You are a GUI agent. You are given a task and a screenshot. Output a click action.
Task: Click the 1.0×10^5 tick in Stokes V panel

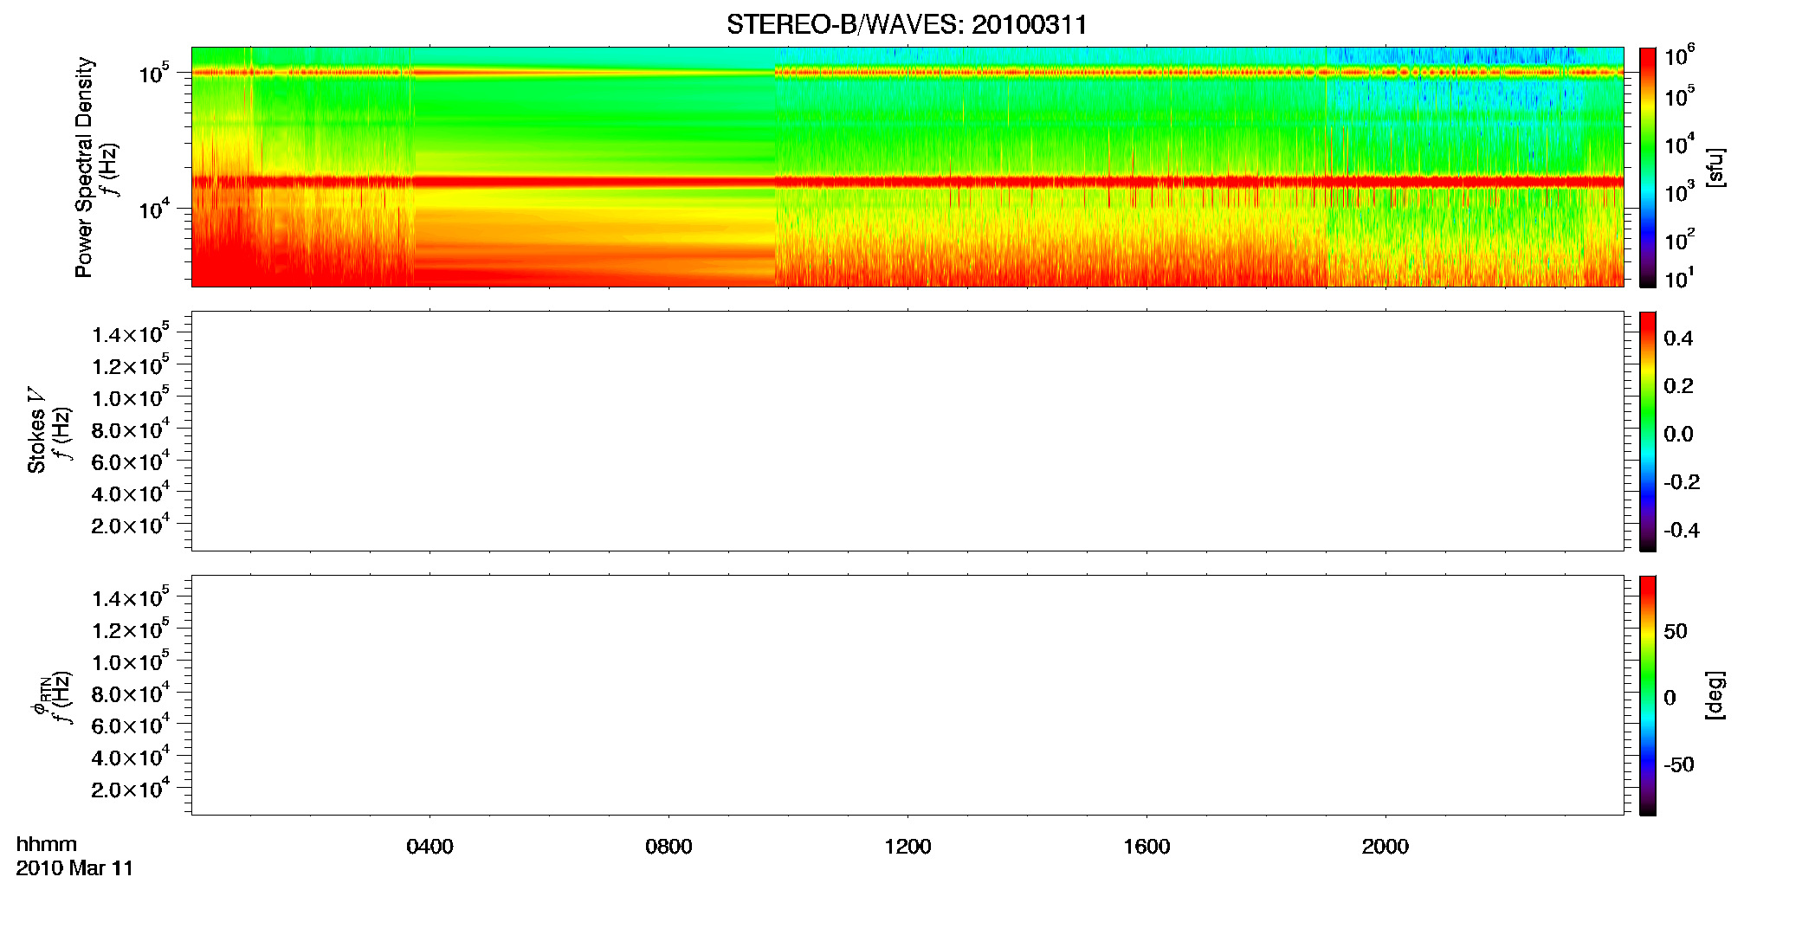(x=131, y=397)
